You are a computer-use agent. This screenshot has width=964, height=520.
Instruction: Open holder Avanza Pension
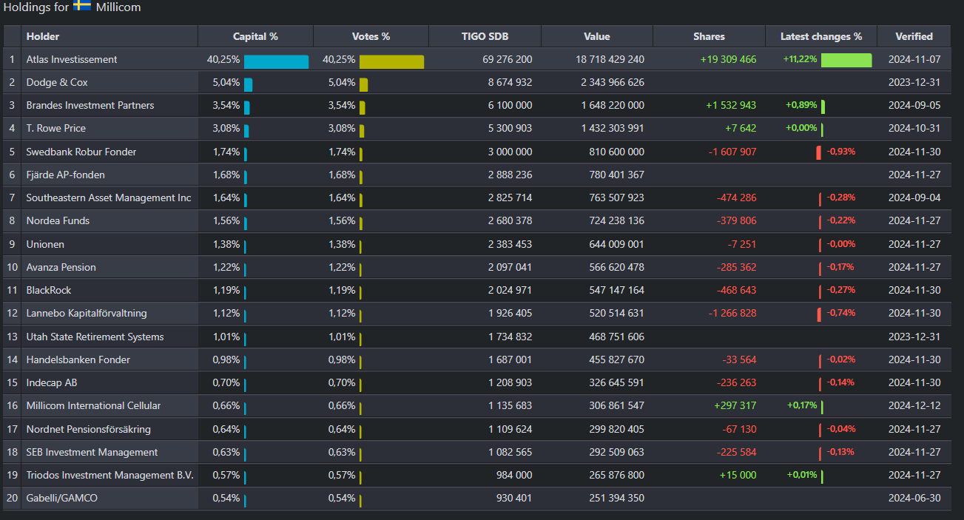tap(61, 267)
